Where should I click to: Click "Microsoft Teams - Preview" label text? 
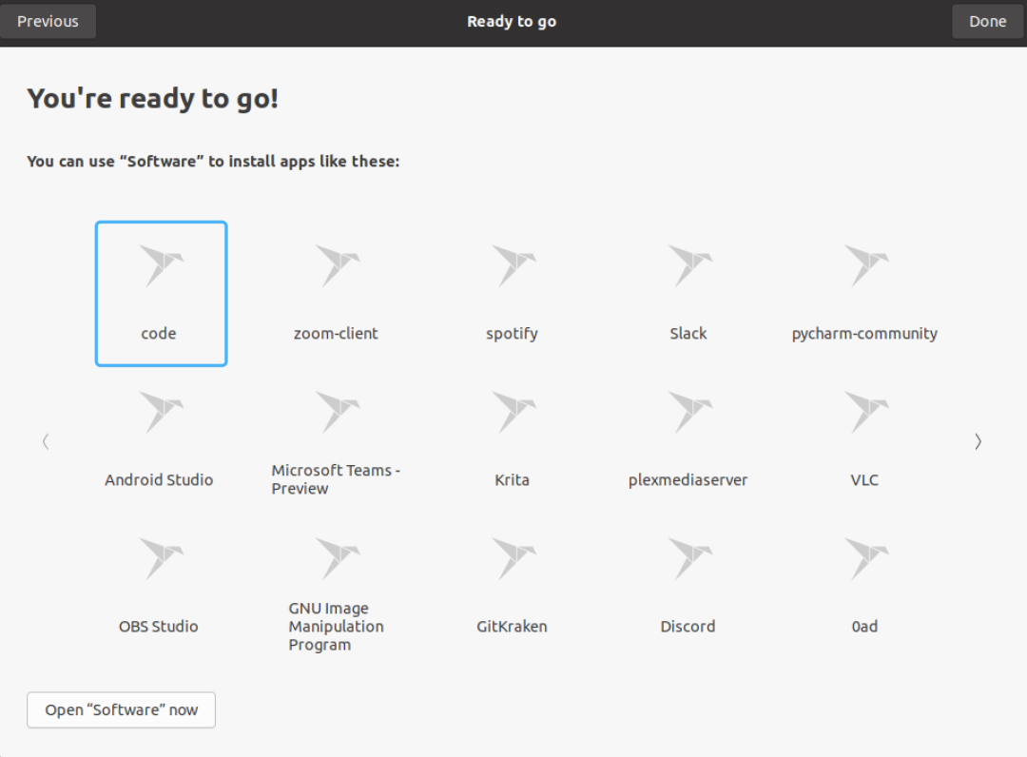pyautogui.click(x=336, y=479)
